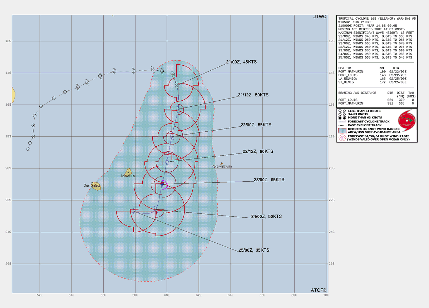Click the southernmost past-track symbol near 51E 19S
The width and height of the screenshot is (429, 308).
pos(28,149)
